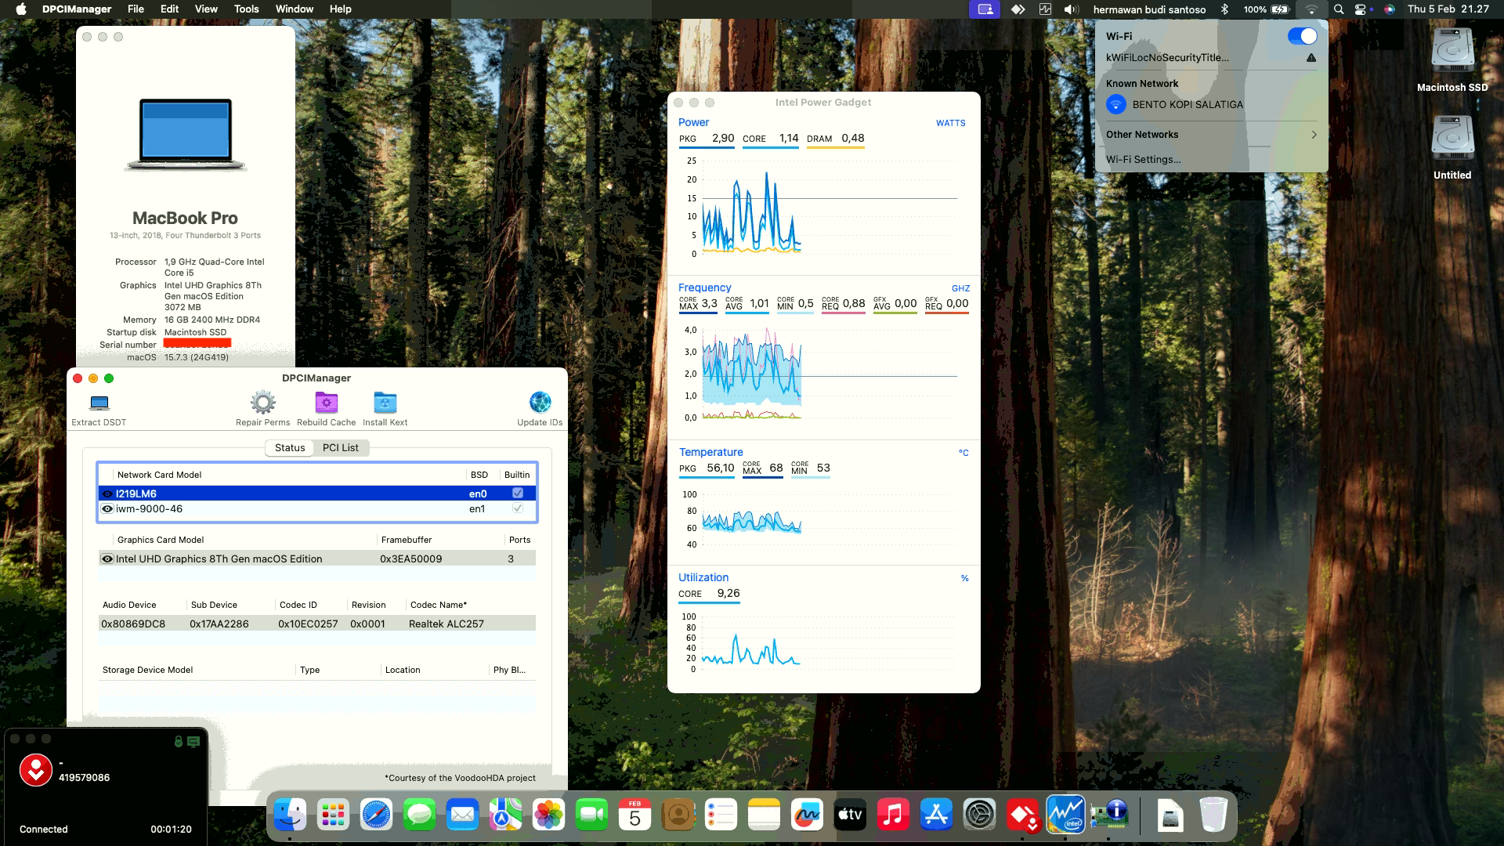The height and width of the screenshot is (846, 1504).
Task: Click Bluetooth menu bar icon
Action: (1224, 9)
